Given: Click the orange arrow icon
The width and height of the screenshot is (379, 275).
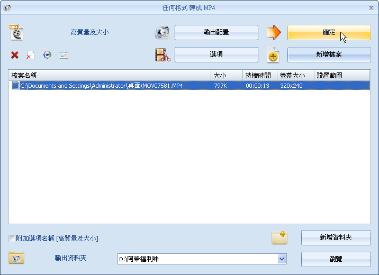Looking at the screenshot, I should coord(274,32).
